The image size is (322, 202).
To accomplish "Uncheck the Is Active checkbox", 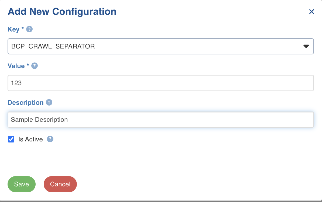I will tap(11, 139).
